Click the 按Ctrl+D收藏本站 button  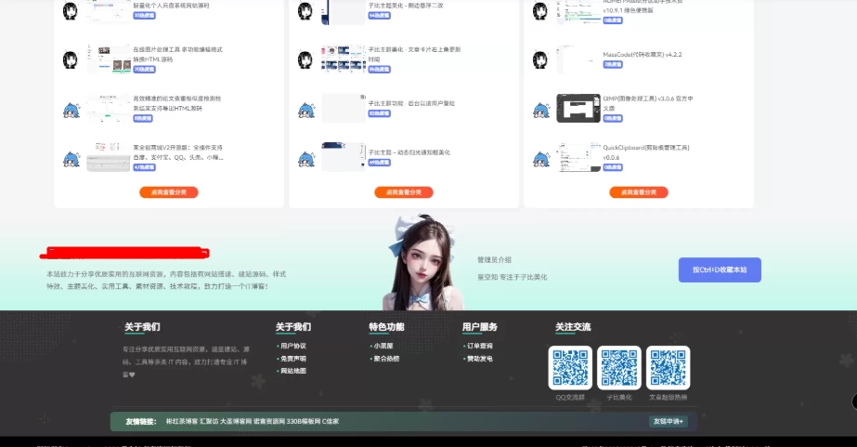coord(720,270)
